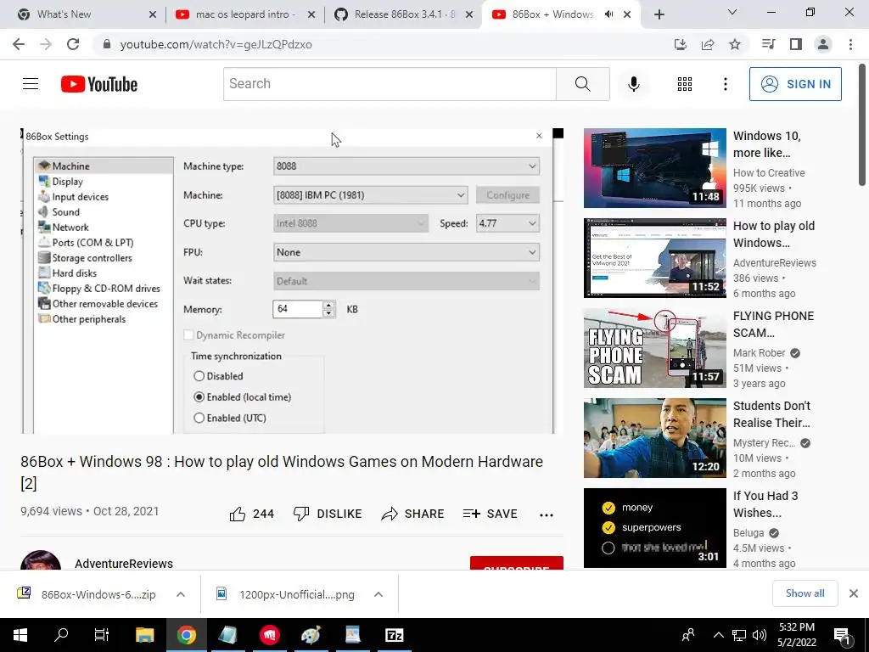This screenshot has width=869, height=652.
Task: Save the video to a playlist
Action: tap(490, 514)
